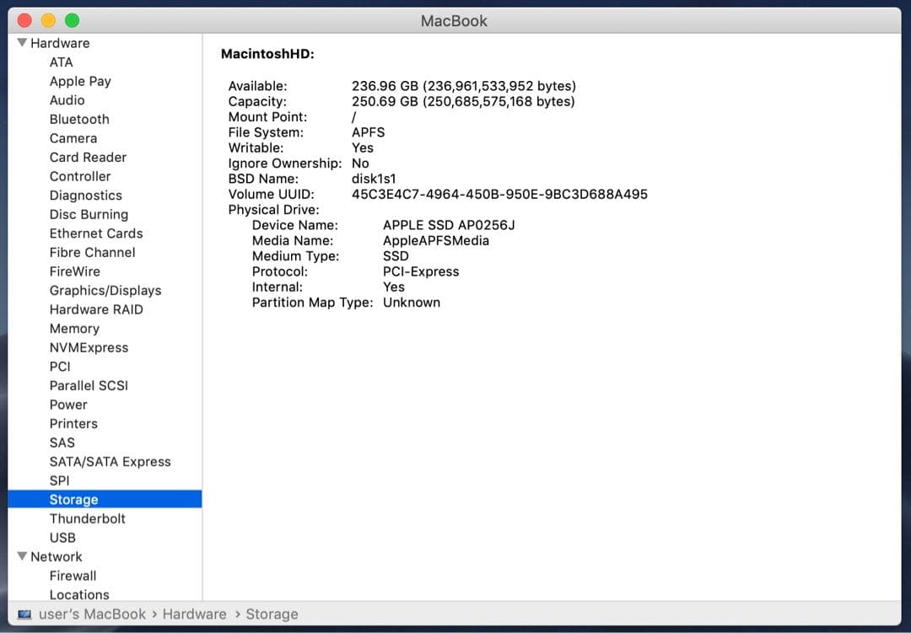The height and width of the screenshot is (633, 911).
Task: Click Hardware in the breadcrumb path
Action: [195, 614]
